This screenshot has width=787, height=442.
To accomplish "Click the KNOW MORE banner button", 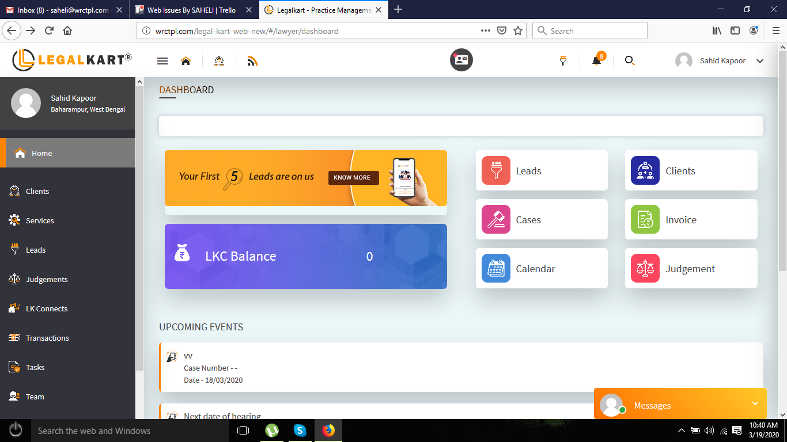I will click(353, 177).
